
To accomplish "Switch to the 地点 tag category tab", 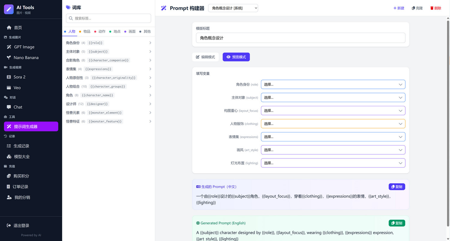I will 115,32.
